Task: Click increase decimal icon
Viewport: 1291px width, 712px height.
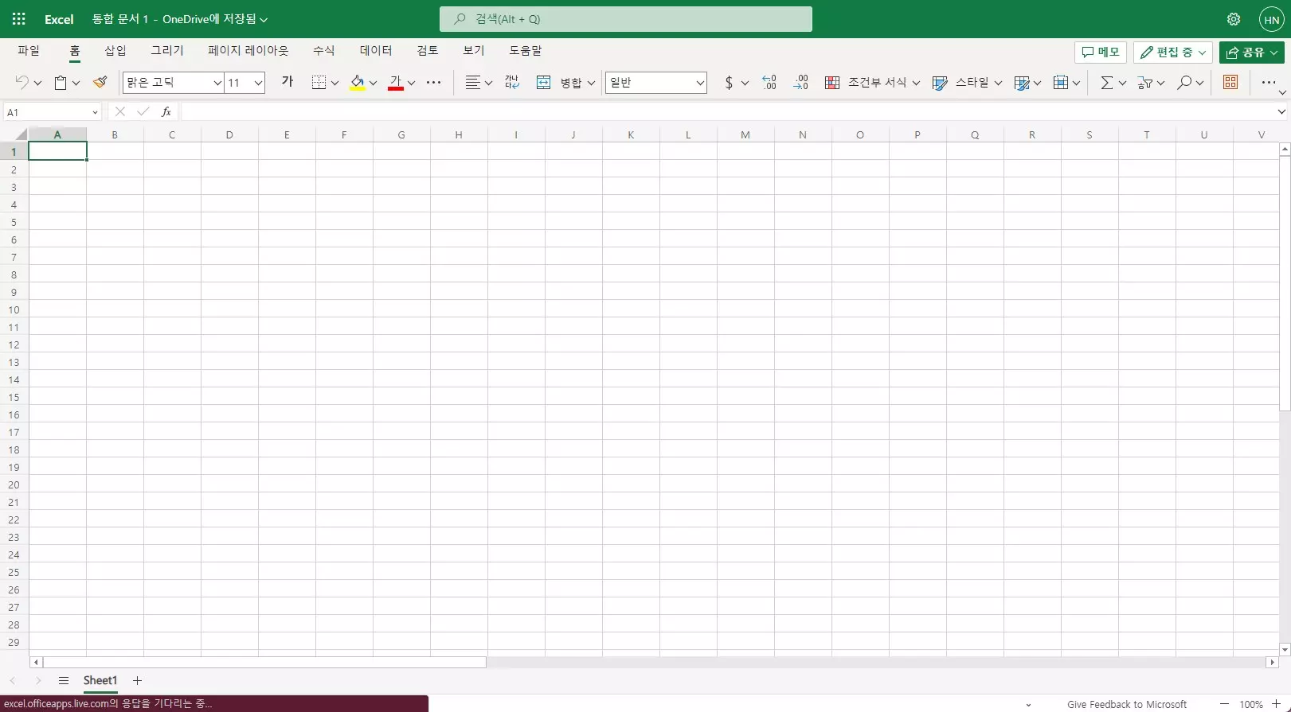Action: [x=769, y=82]
